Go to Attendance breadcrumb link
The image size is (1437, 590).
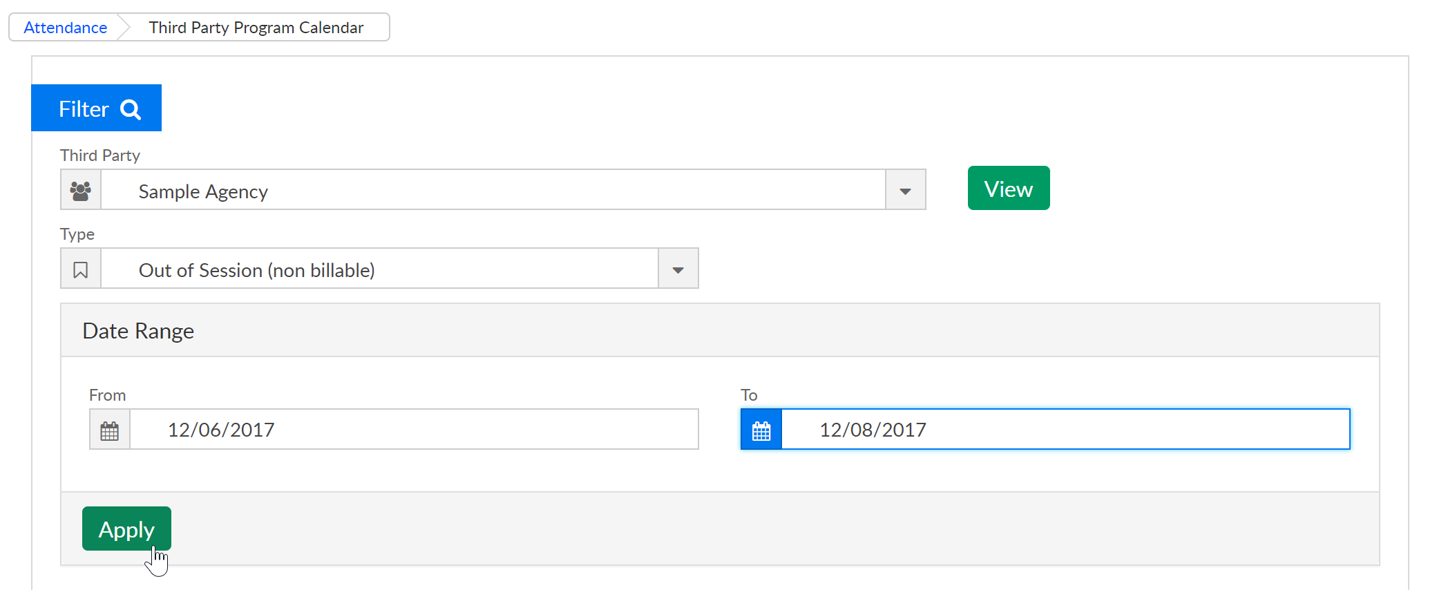(66, 28)
